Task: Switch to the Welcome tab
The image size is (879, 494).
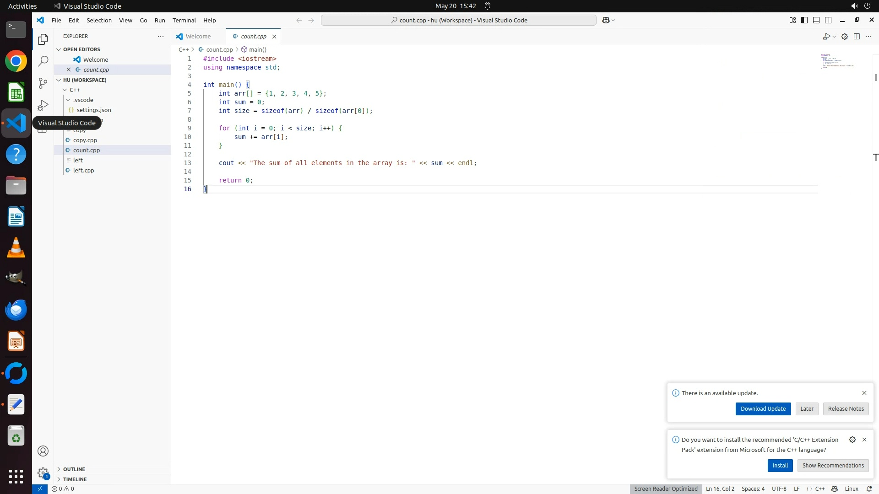Action: click(198, 37)
